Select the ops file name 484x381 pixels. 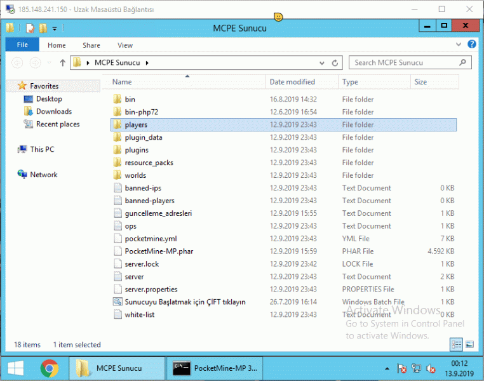point(131,226)
